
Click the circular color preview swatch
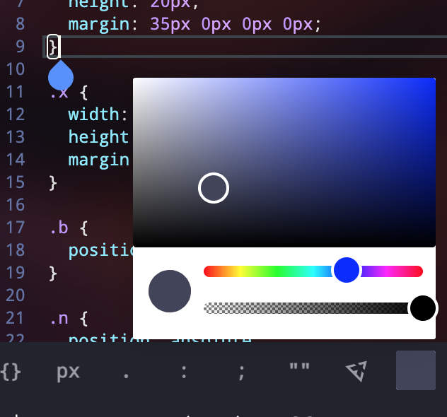tap(170, 291)
